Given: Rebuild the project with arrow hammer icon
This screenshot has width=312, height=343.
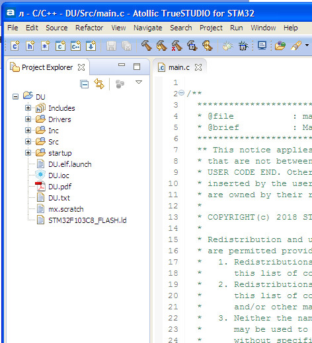Looking at the screenshot, I should coord(161,46).
